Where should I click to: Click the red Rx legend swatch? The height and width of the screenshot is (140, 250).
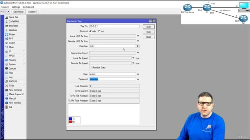70,122
